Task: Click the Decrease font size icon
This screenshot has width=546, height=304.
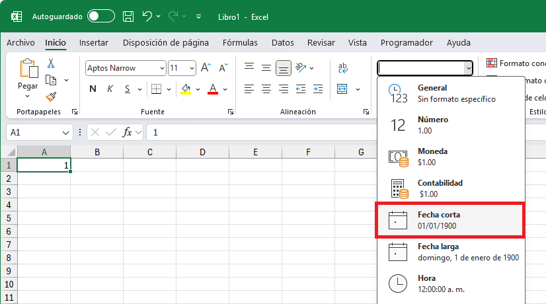Action: 223,67
